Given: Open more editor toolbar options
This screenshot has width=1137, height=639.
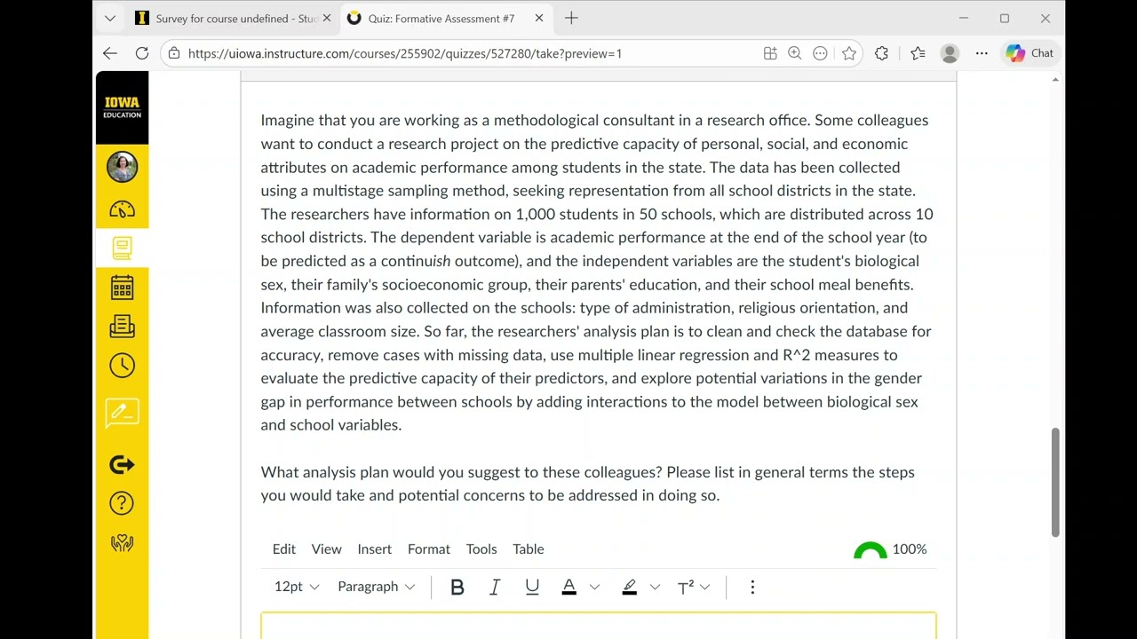Looking at the screenshot, I should point(752,587).
